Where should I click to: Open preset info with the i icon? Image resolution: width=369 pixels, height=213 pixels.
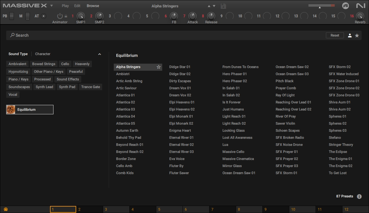(x=359, y=197)
